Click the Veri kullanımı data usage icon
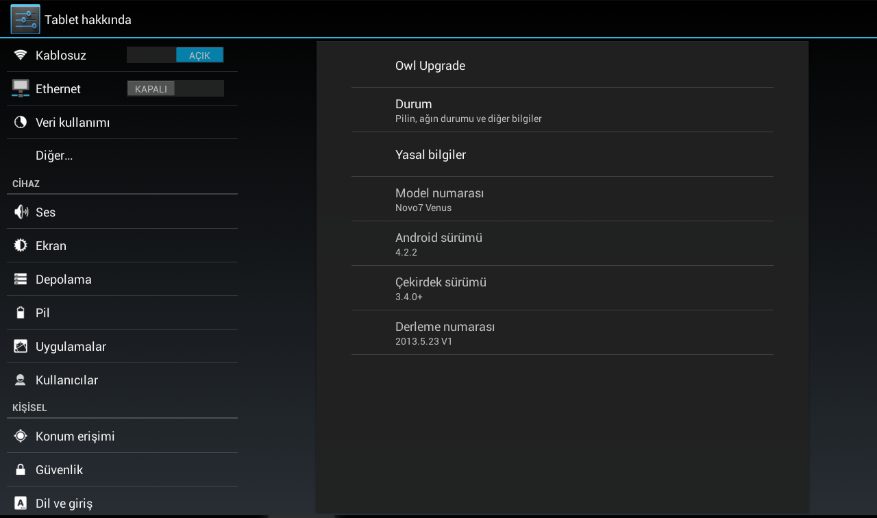The image size is (877, 518). pos(21,122)
